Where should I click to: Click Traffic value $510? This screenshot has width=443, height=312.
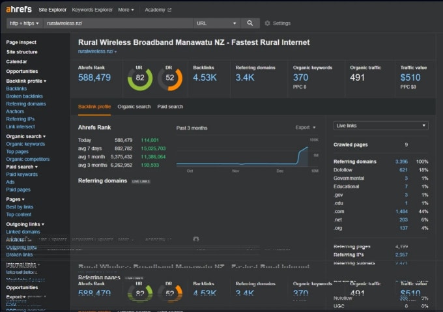[x=410, y=78]
